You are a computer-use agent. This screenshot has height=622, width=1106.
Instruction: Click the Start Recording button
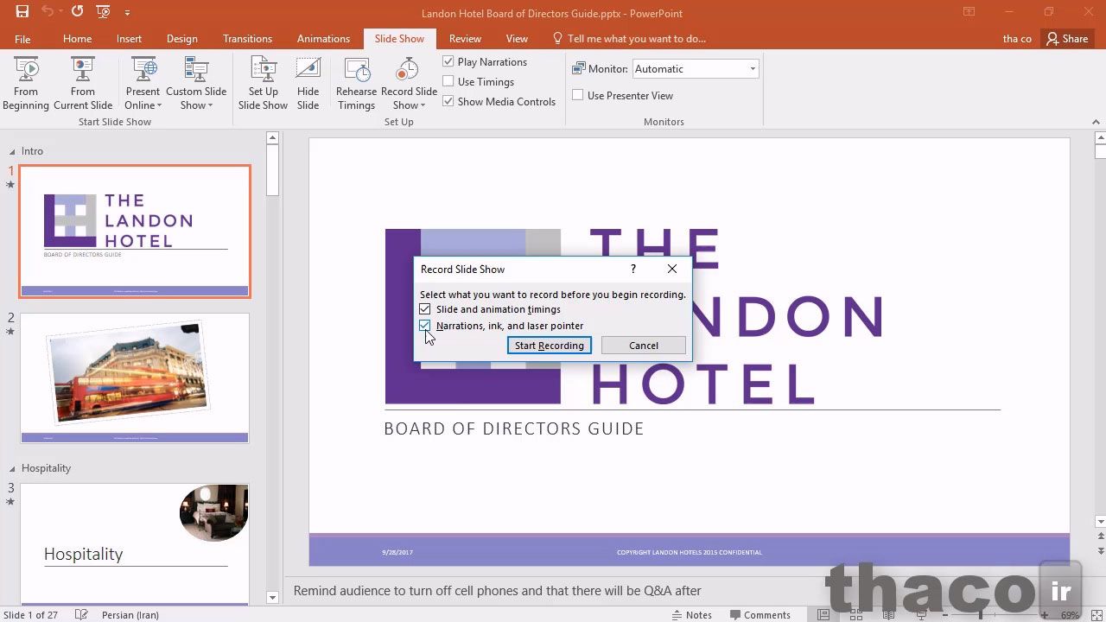point(550,346)
